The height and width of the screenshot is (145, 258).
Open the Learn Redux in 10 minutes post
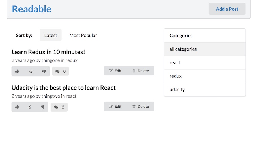[x=48, y=52]
